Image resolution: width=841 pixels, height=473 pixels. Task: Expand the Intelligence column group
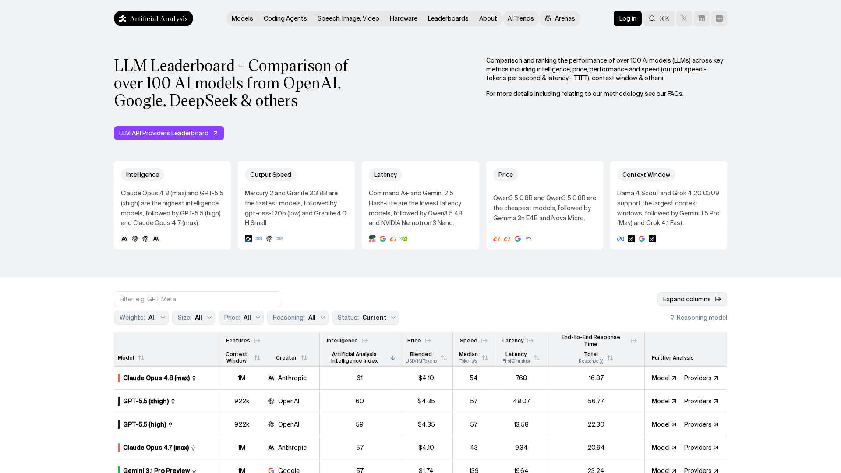pos(365,341)
